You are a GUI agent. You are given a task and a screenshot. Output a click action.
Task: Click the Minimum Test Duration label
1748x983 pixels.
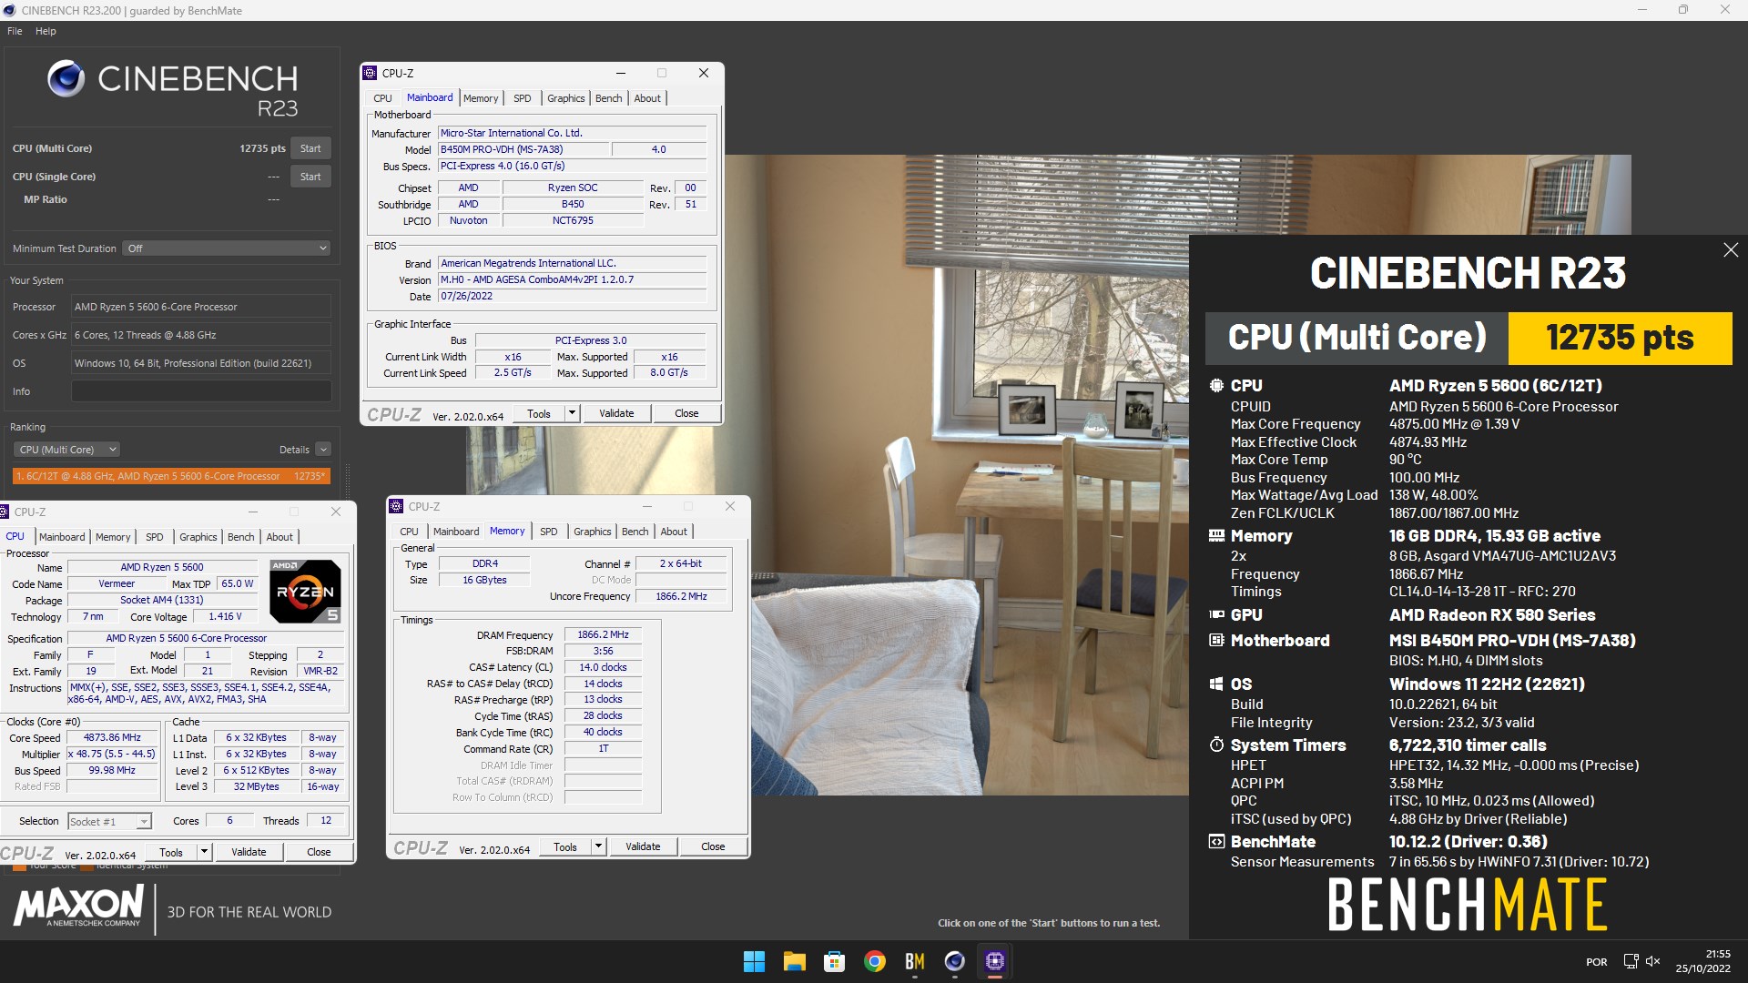65,248
